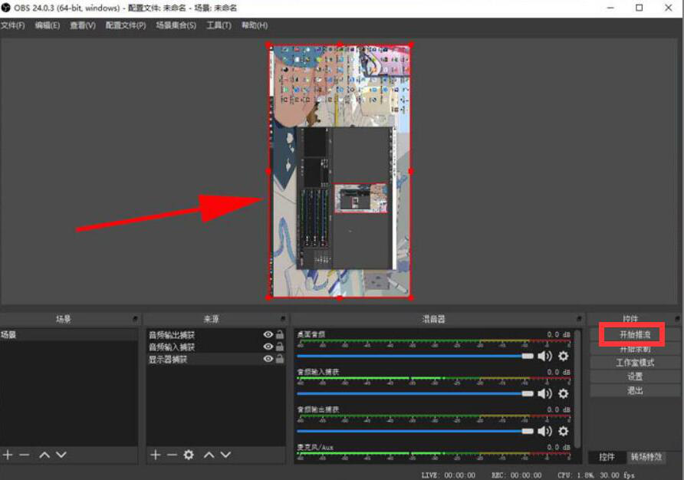The height and width of the screenshot is (480, 684).
Task: Open 设置 settings button
Action: tap(635, 376)
